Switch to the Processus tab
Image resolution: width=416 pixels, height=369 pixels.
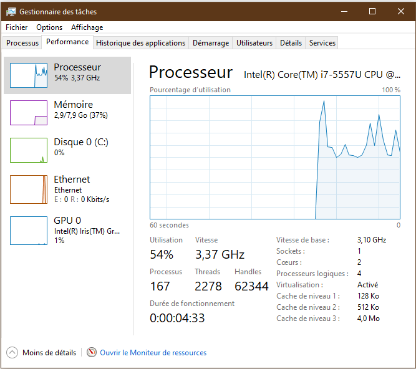click(22, 43)
